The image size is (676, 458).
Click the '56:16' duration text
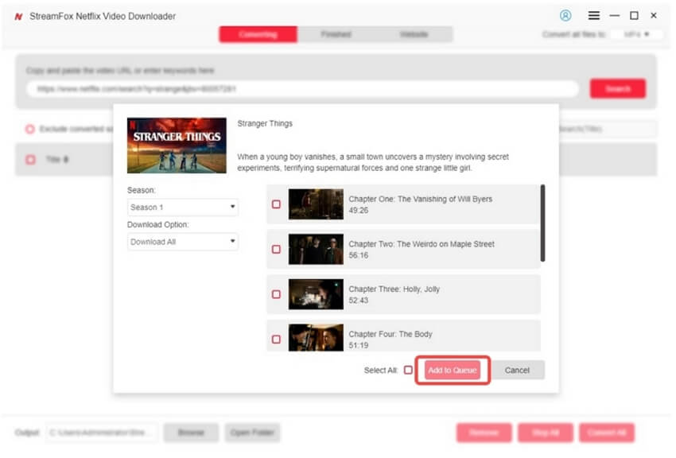point(358,255)
